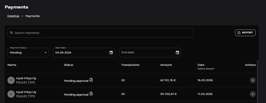Click the Pending dropdown caret arrow
266x103 pixels.
point(45,53)
